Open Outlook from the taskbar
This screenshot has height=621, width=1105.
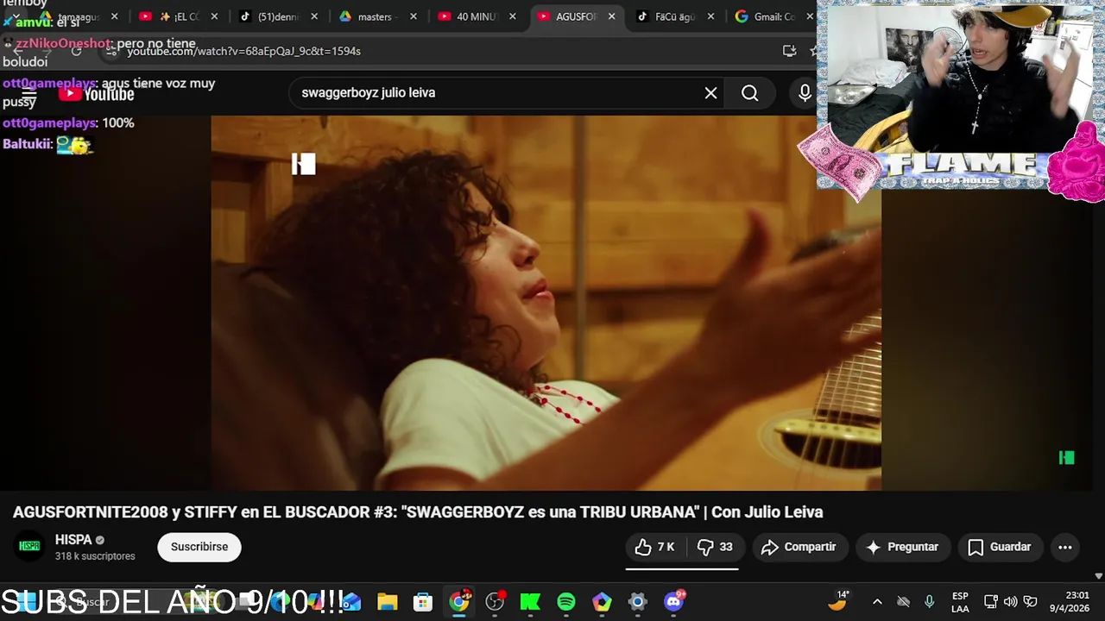tap(352, 602)
